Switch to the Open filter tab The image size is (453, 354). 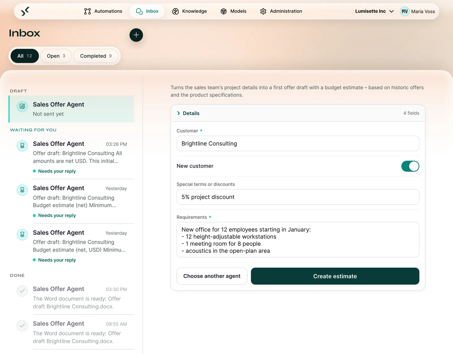[x=56, y=56]
